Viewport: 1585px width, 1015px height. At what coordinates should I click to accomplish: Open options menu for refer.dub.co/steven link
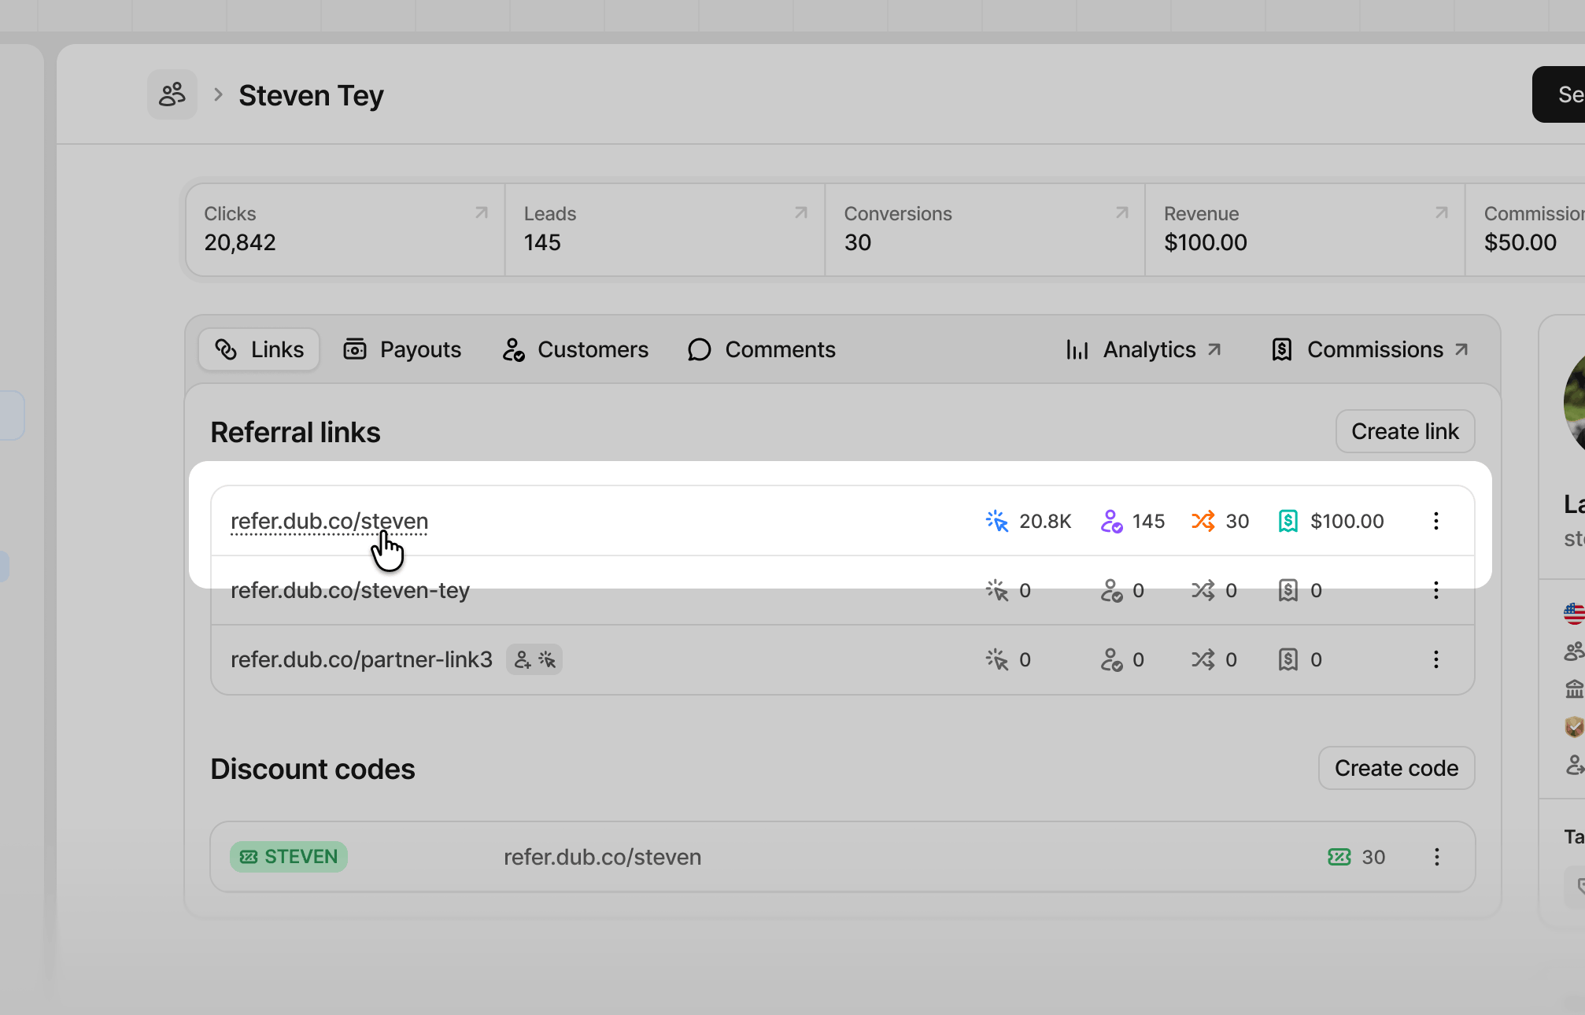(1436, 521)
